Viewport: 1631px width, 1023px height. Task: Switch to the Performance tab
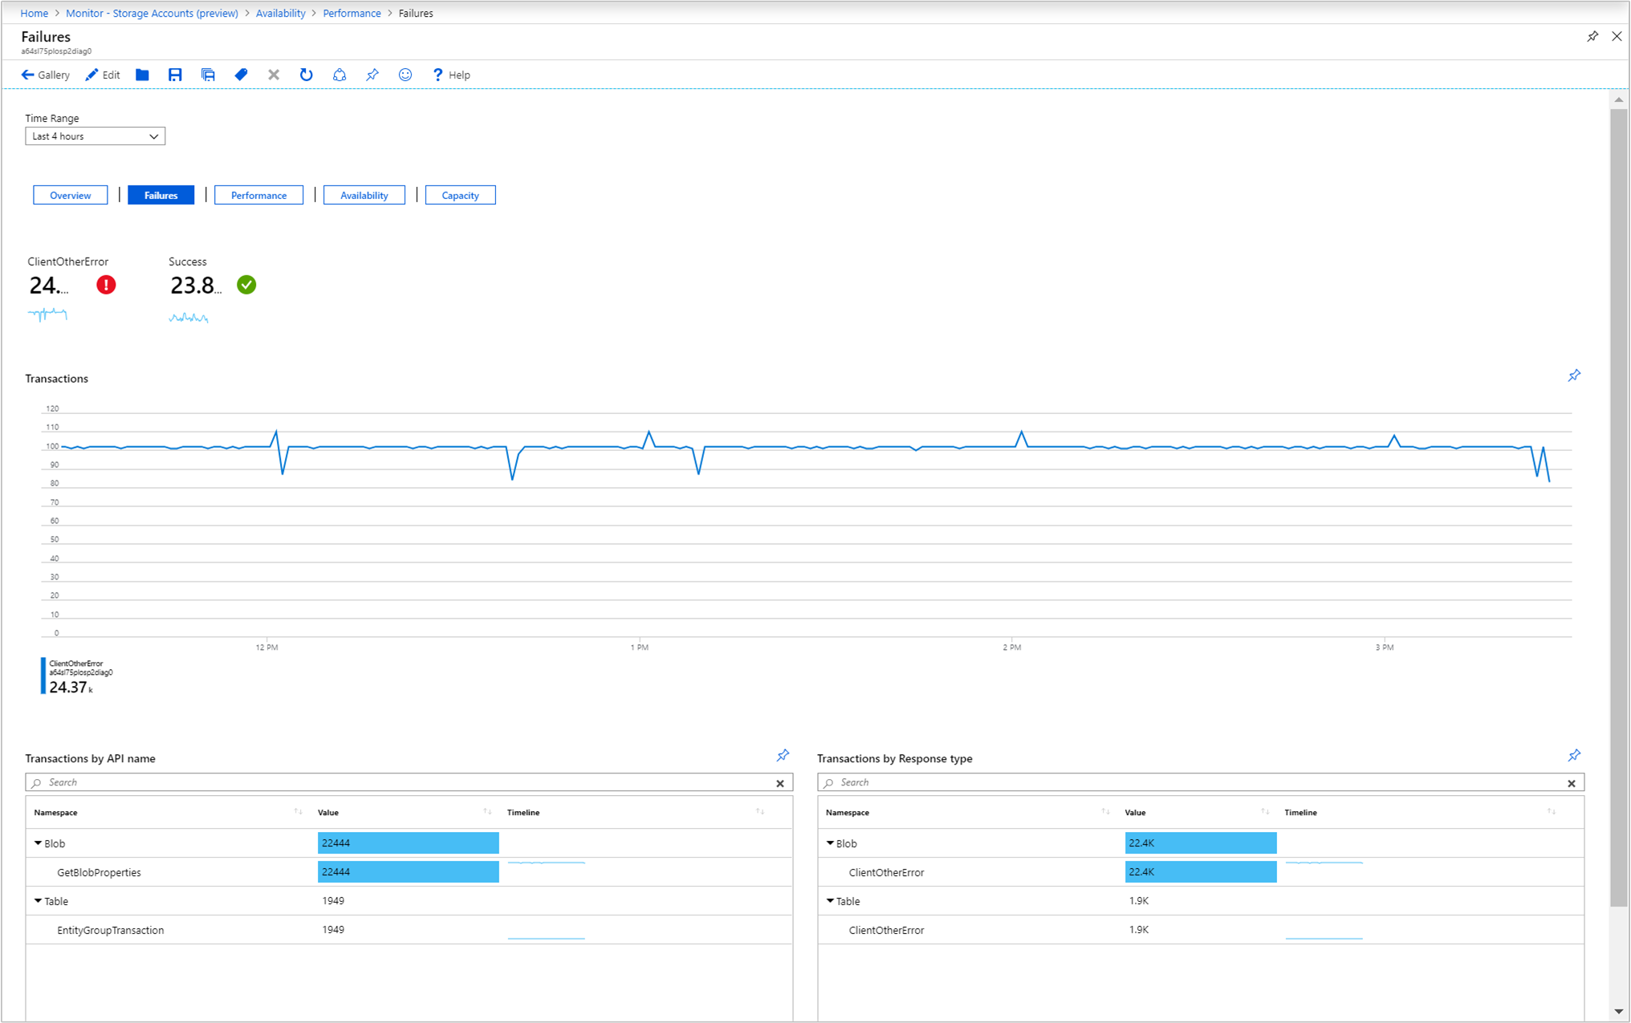[258, 196]
